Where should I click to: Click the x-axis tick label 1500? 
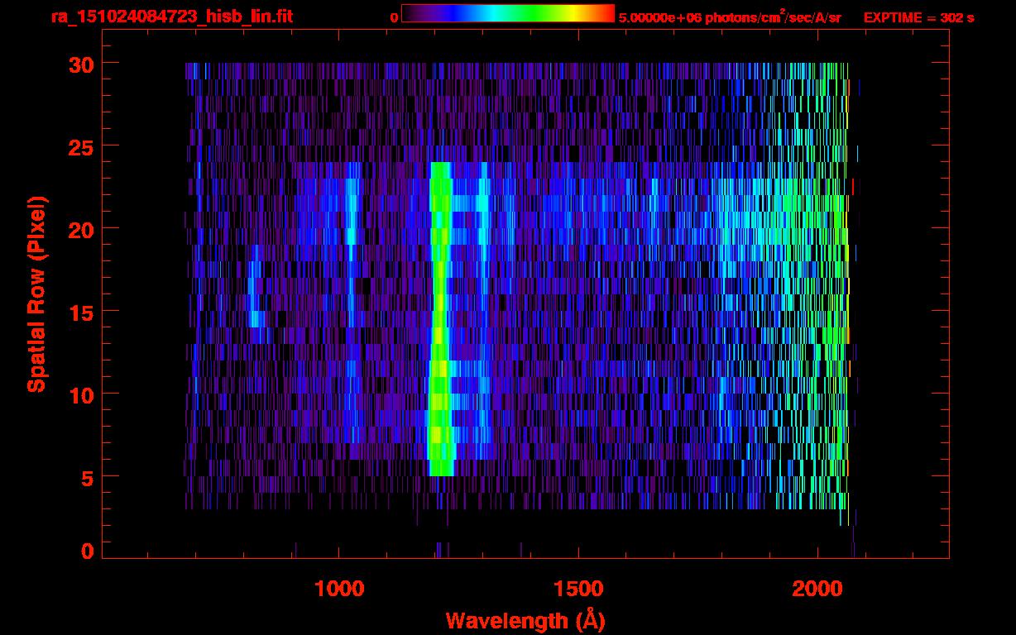coord(578,589)
